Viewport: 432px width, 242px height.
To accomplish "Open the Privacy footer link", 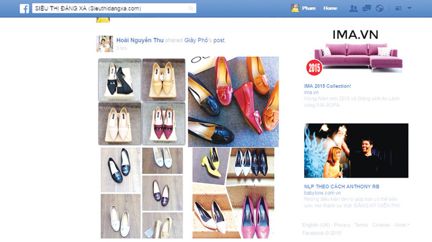I will (x=342, y=225).
